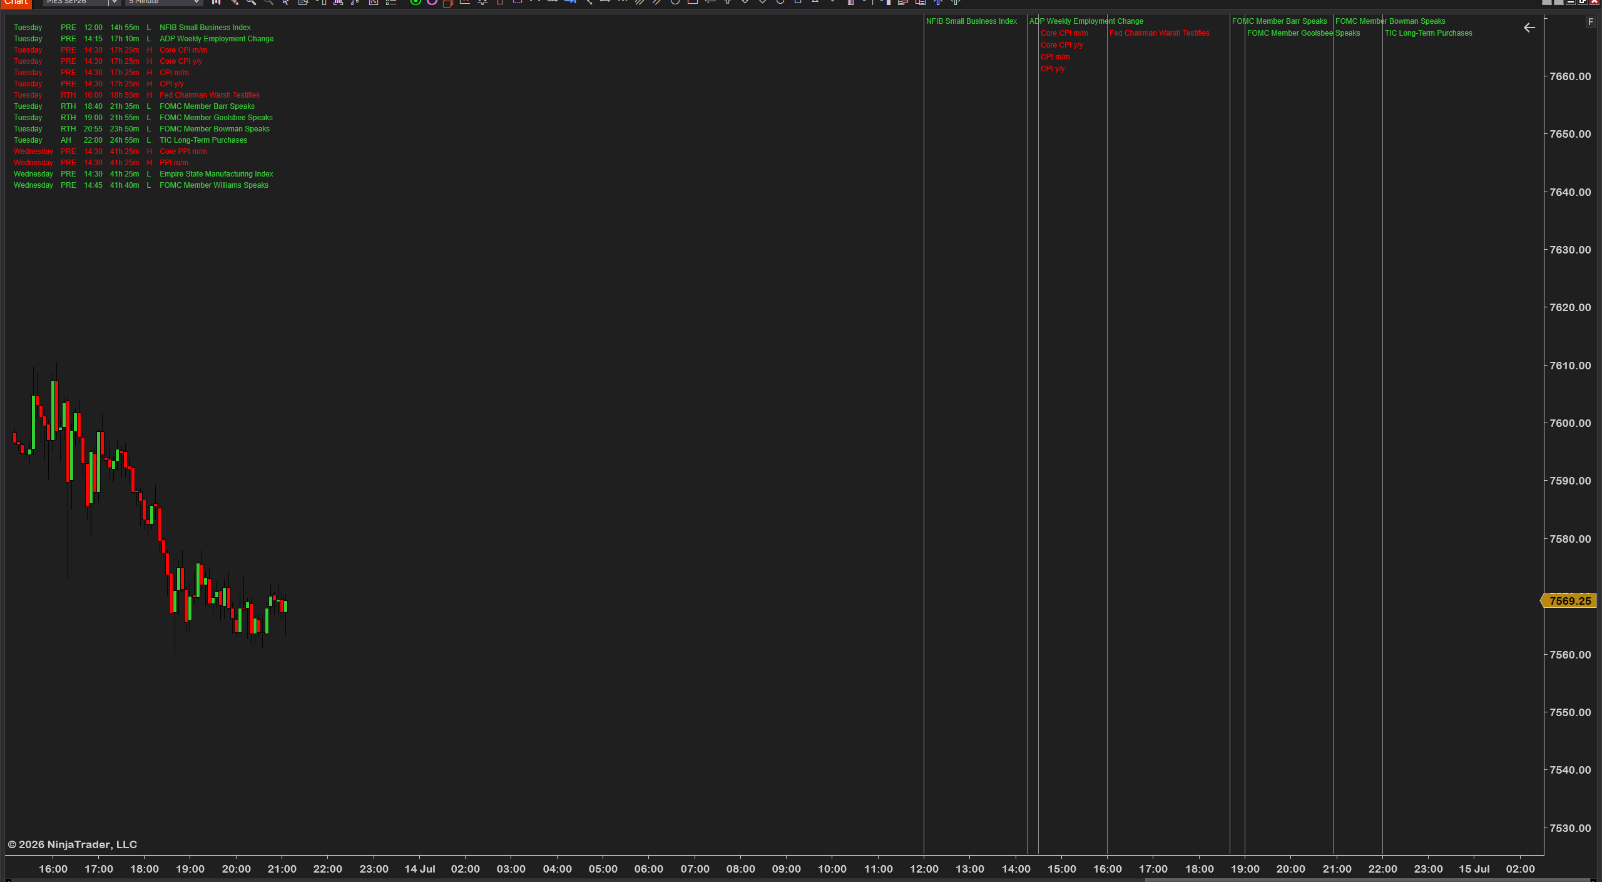Click the ADP Weekly Employment Change chart label
Viewport: 1602px width, 882px height.
(1086, 21)
